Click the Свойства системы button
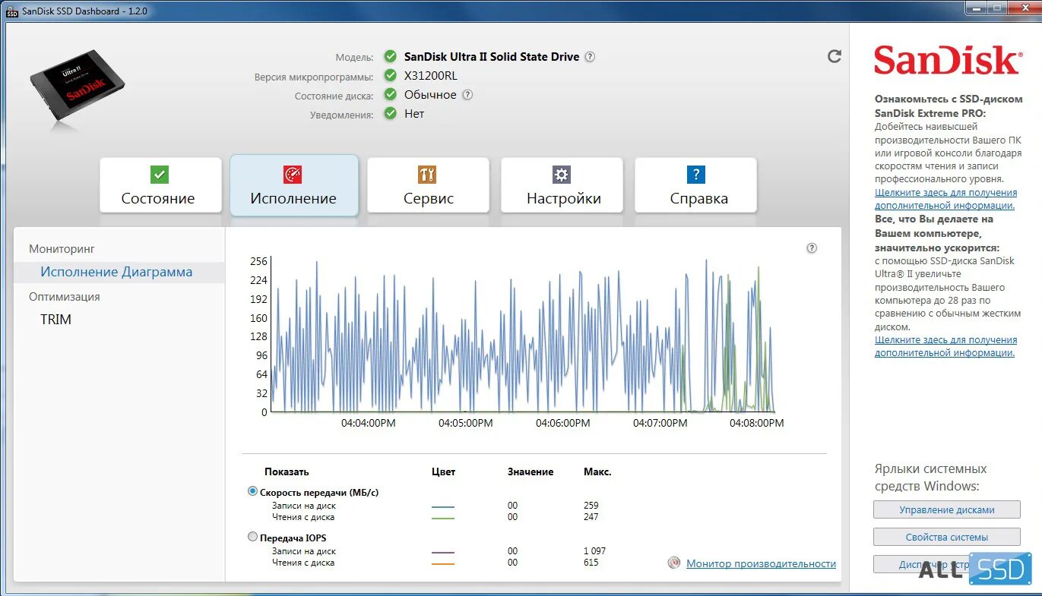The height and width of the screenshot is (596, 1042). point(947,537)
